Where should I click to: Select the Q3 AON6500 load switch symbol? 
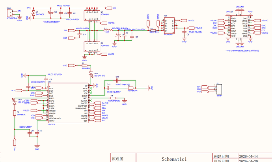[x=169, y=26]
